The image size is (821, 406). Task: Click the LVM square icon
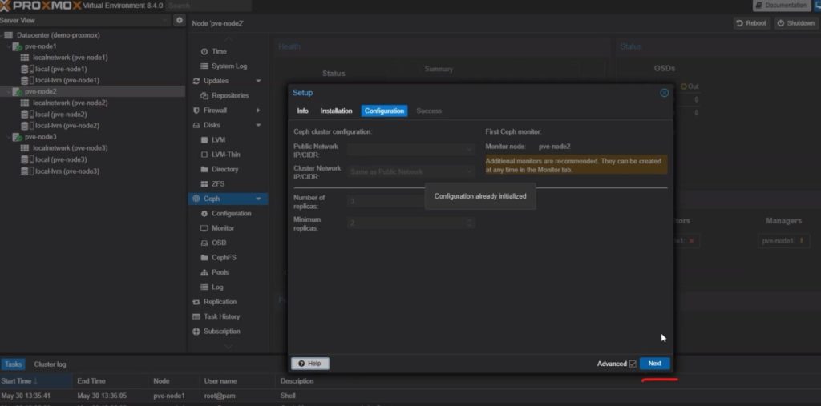[204, 140]
